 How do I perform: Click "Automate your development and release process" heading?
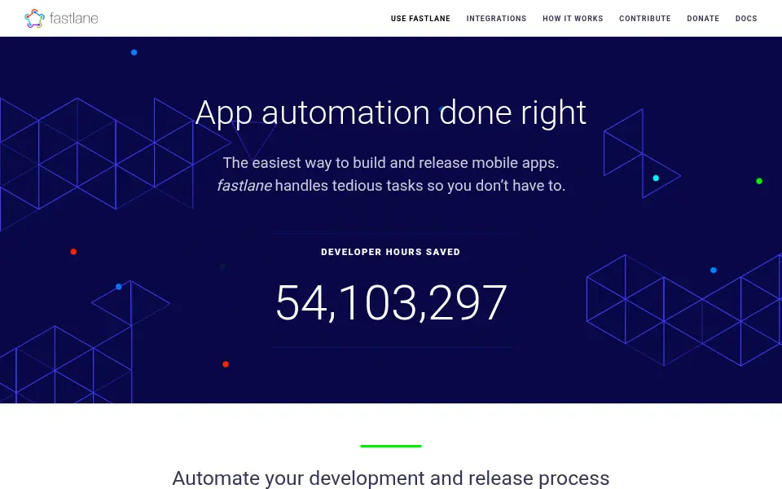tap(391, 478)
